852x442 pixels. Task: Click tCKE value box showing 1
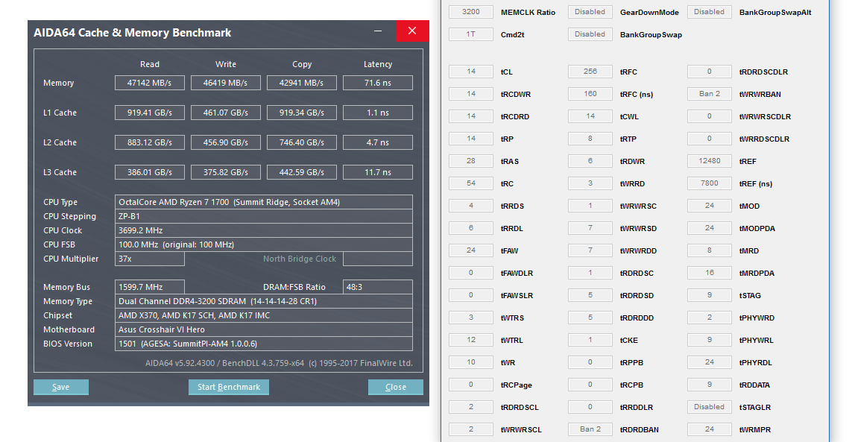point(590,340)
